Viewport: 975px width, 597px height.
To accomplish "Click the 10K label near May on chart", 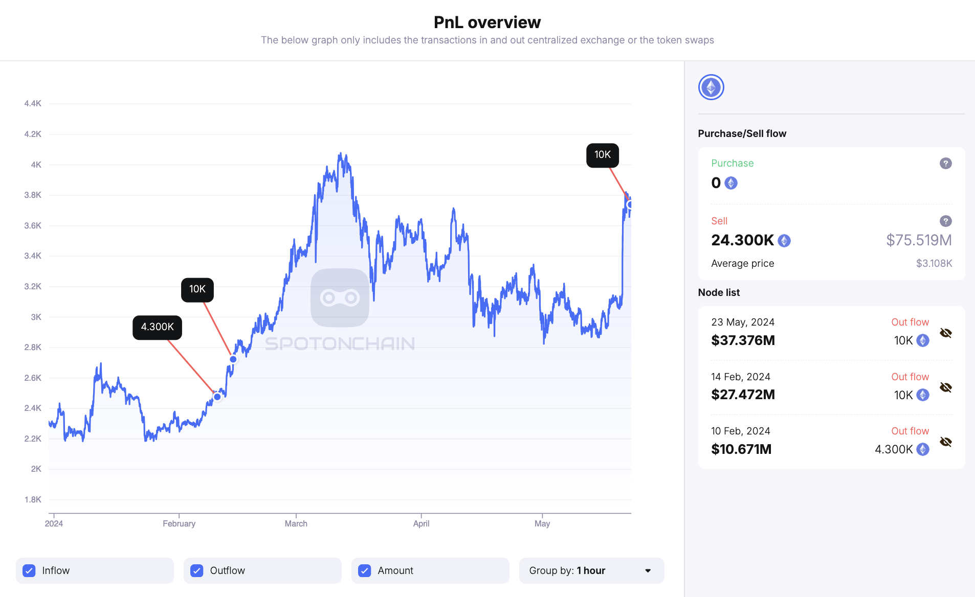I will click(x=602, y=155).
